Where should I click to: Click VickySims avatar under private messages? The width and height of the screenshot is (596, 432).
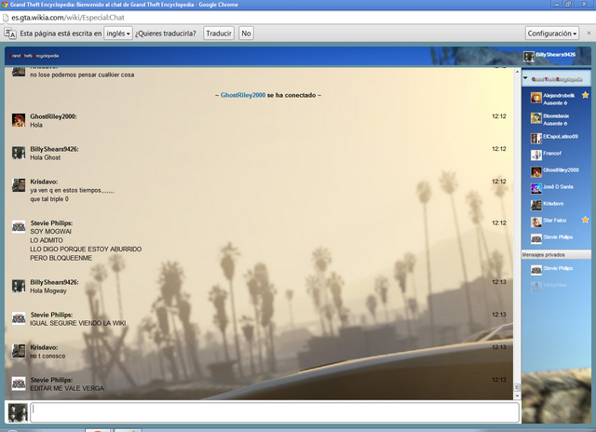point(536,287)
